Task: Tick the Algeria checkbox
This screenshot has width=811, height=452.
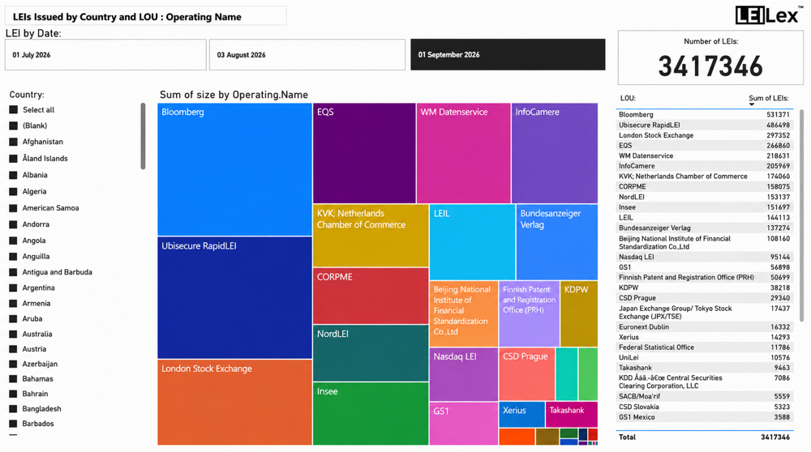Action: [x=14, y=192]
